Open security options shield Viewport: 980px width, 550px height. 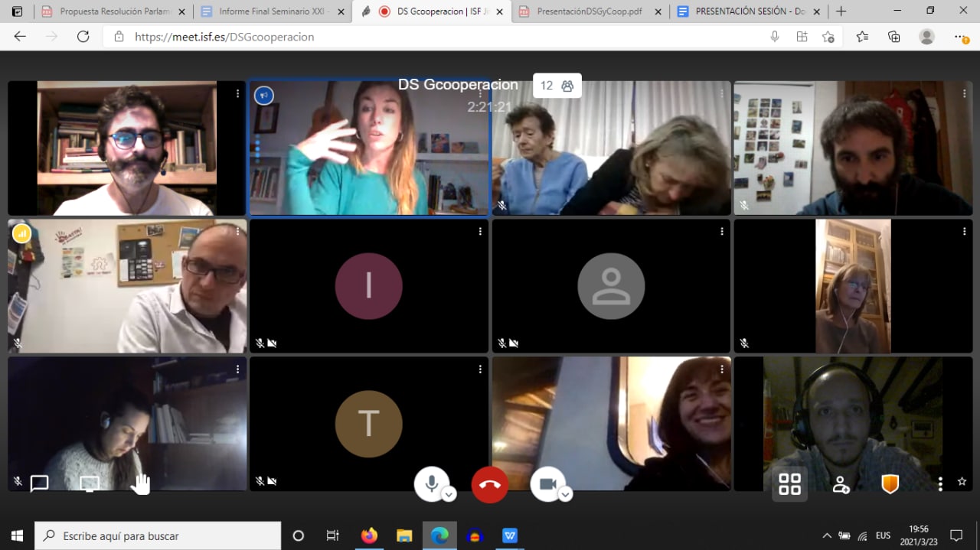[890, 483]
